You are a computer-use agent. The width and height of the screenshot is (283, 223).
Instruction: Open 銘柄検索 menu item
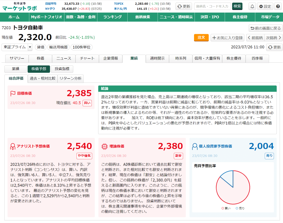(143, 17)
